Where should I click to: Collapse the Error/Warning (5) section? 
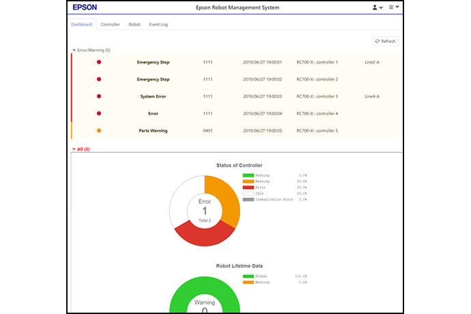click(x=91, y=51)
